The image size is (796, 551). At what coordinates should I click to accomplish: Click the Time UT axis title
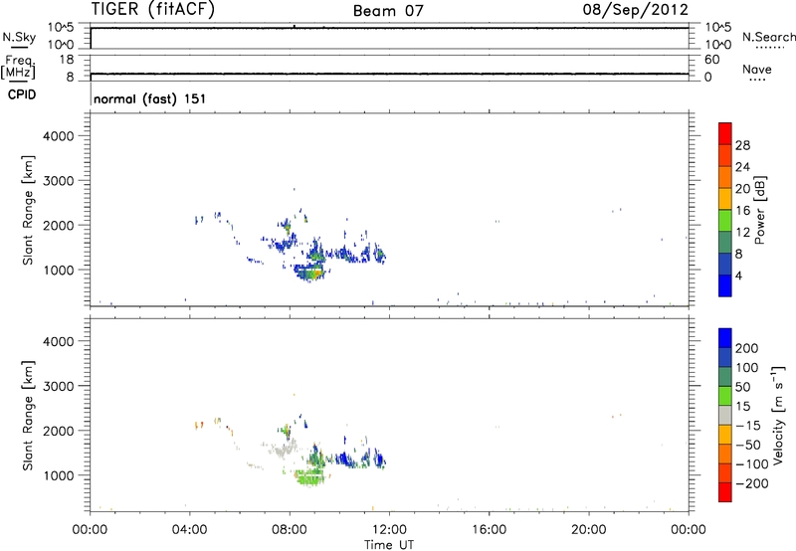[x=389, y=545]
